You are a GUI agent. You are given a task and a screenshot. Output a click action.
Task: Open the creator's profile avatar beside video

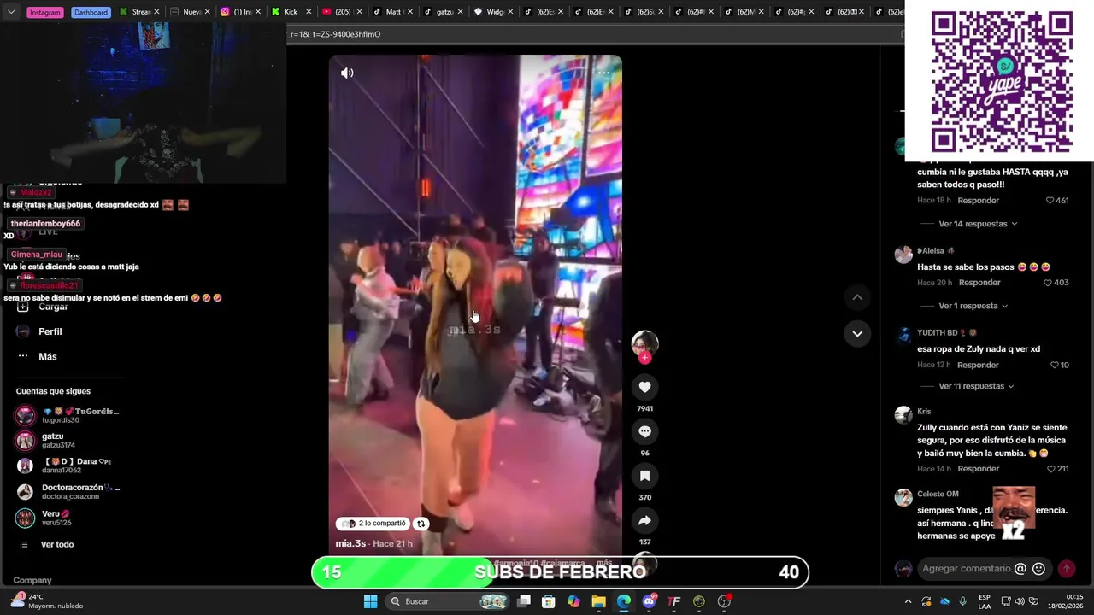coord(644,343)
